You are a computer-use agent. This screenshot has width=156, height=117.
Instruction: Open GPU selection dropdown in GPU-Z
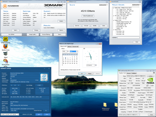pos(139,114)
